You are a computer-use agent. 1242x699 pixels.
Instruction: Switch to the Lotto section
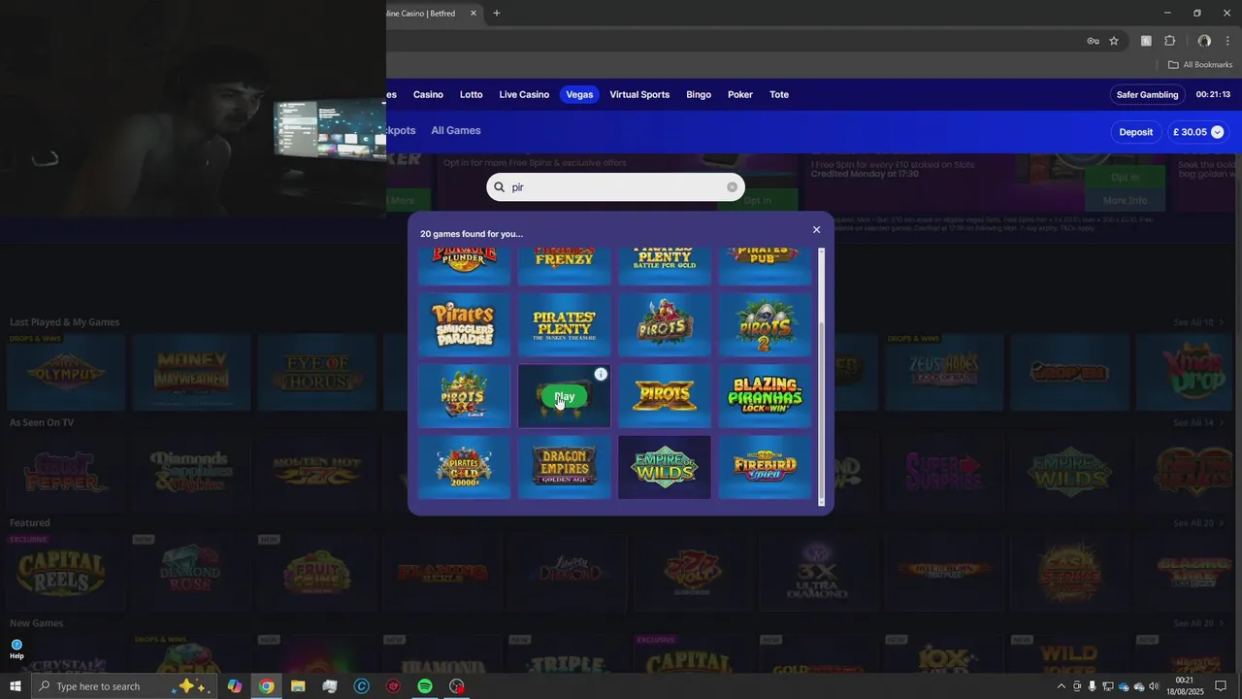pos(471,94)
